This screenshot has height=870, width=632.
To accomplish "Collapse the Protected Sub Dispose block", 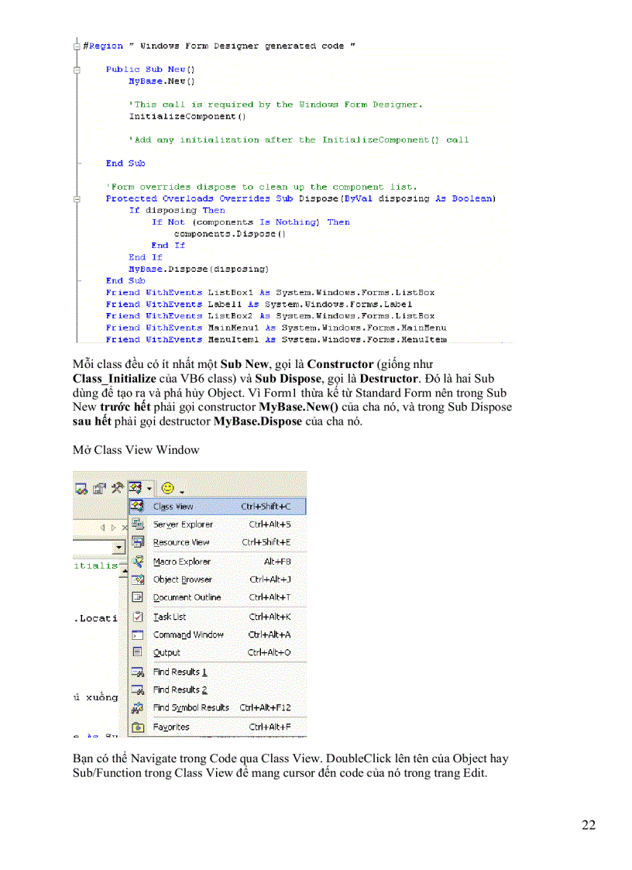I will pos(77,198).
